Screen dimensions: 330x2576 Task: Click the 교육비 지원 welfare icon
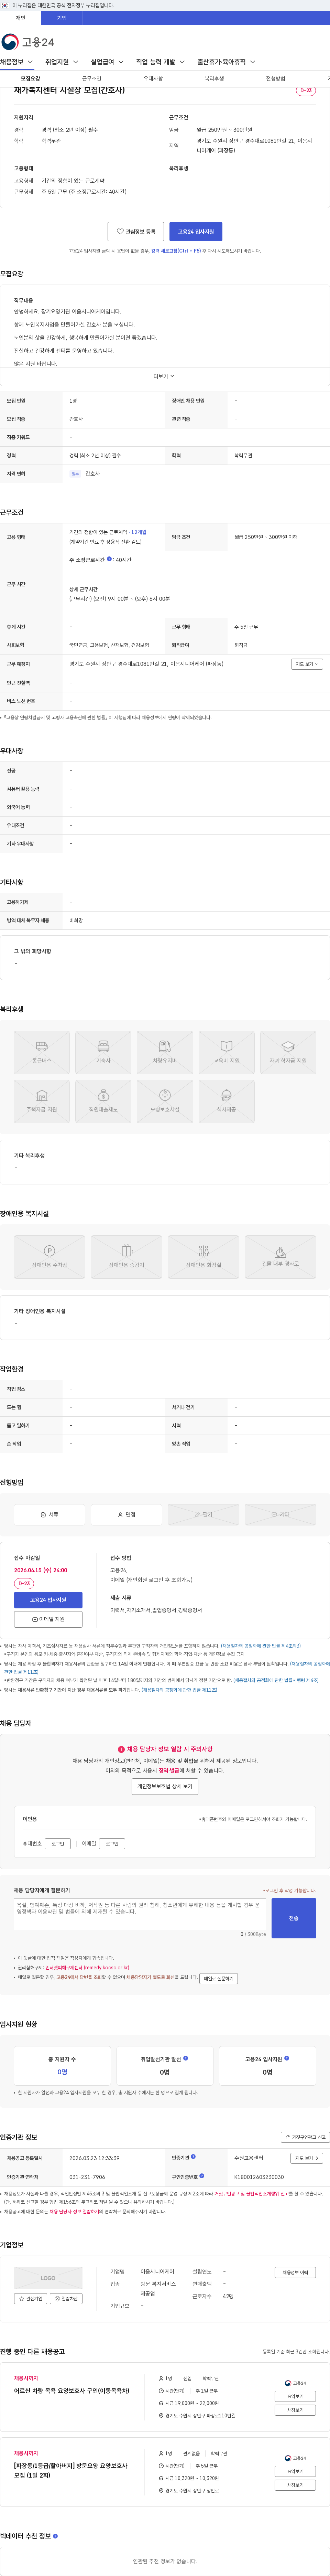(226, 1052)
